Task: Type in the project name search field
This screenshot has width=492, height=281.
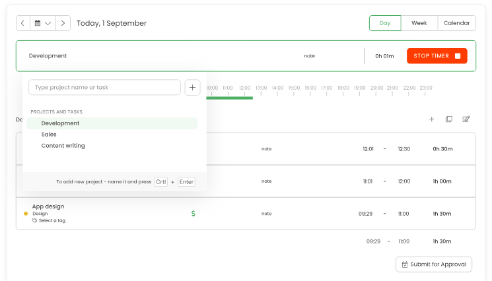Action: coord(104,87)
